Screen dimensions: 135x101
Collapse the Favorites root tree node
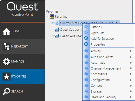(x=47, y=16)
